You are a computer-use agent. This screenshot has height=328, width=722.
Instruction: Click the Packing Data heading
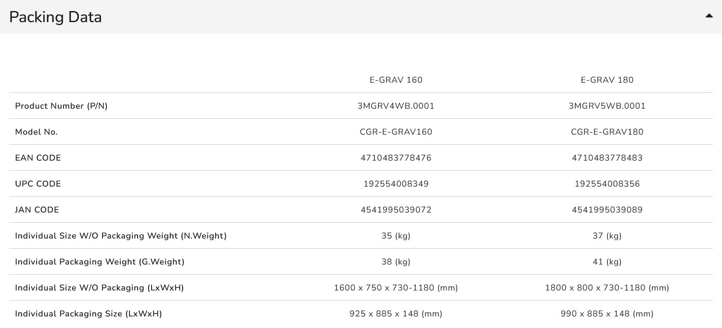(55, 17)
